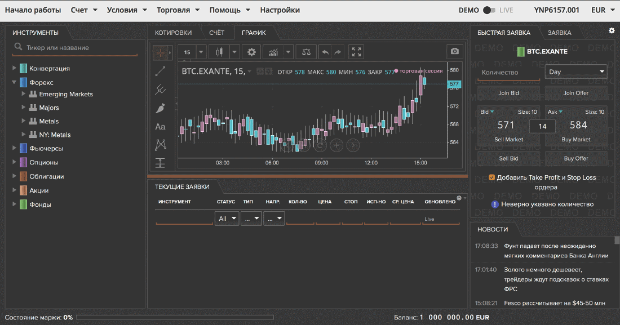
Task: Click the Конвертация category icon
Action: pos(23,68)
